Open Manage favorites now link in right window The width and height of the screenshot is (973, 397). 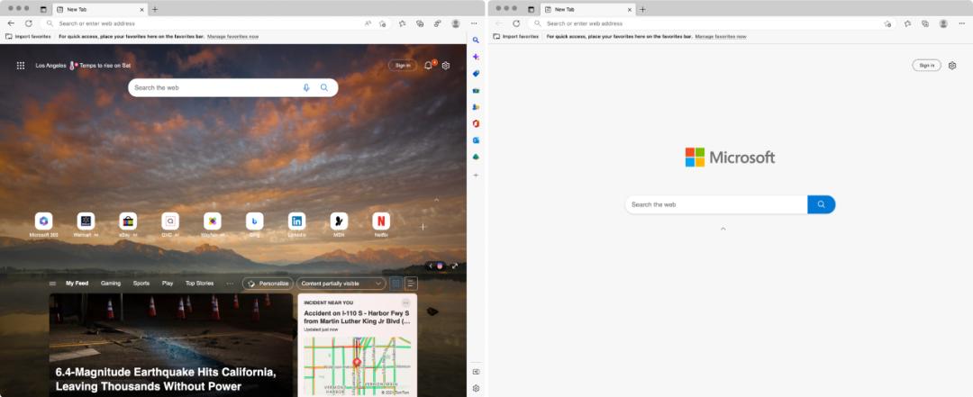[721, 37]
